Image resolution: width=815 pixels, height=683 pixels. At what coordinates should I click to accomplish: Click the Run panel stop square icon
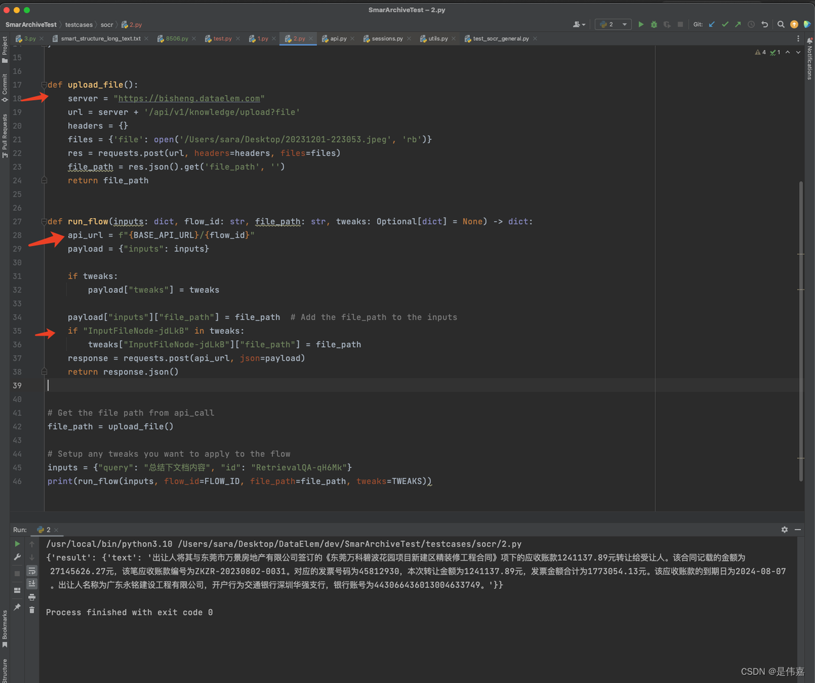tap(17, 573)
